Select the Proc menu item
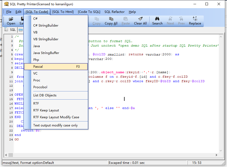 [x=56, y=80]
